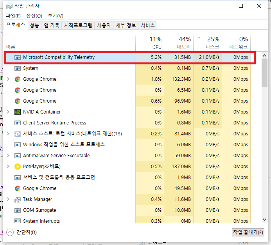Screen dimensions: 271x245
Task: Open the 옵션(O) menu
Action: coord(34,16)
